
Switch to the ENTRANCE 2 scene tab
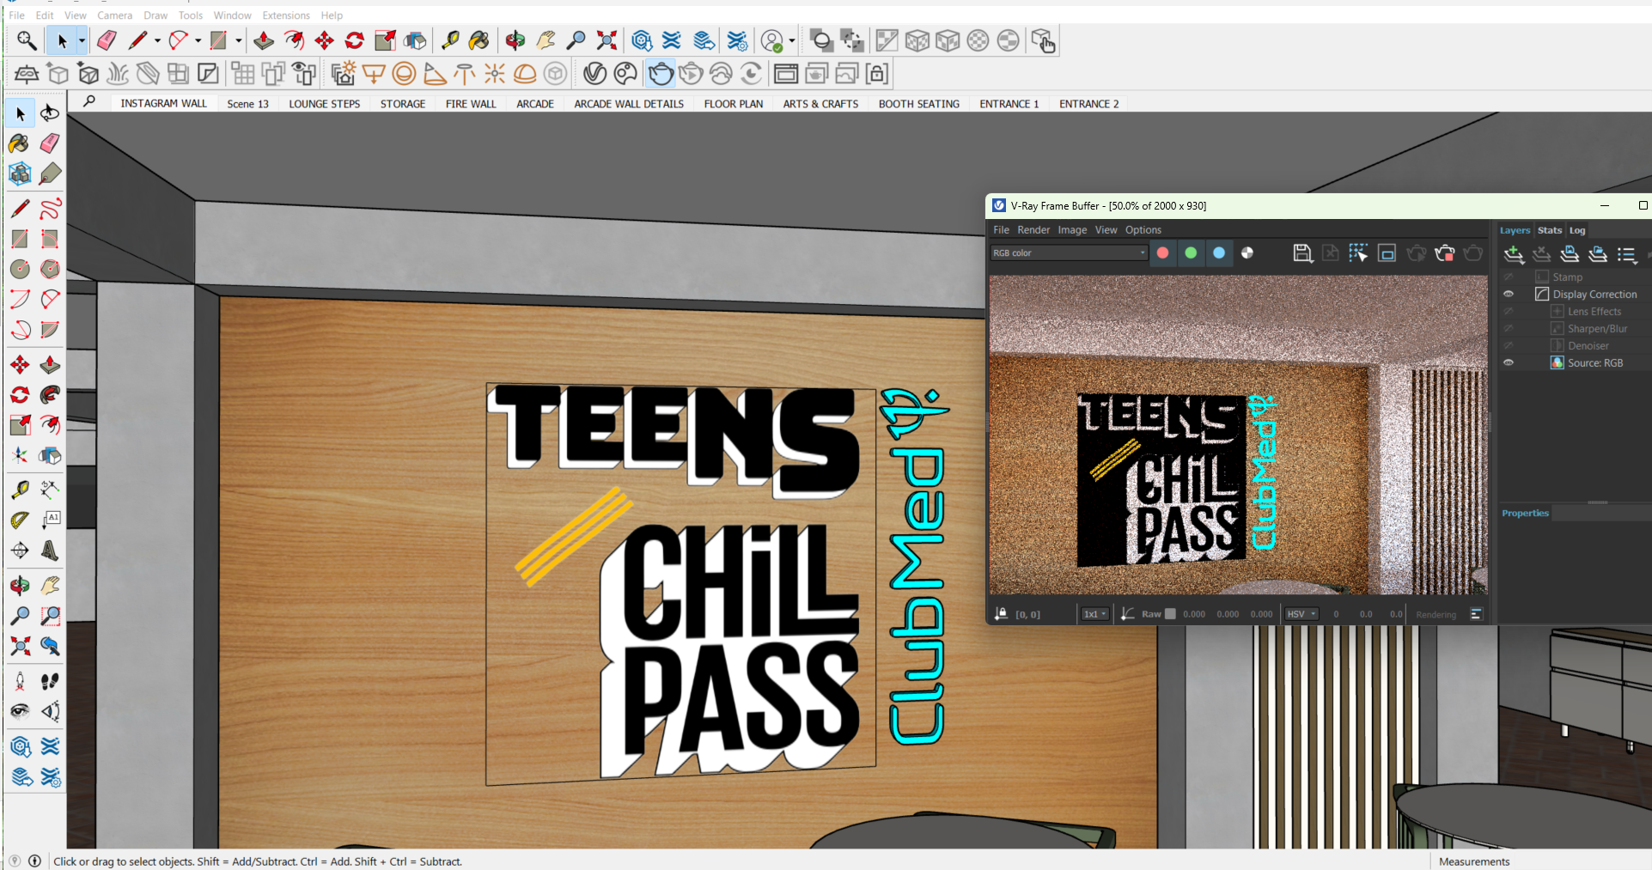click(1088, 104)
